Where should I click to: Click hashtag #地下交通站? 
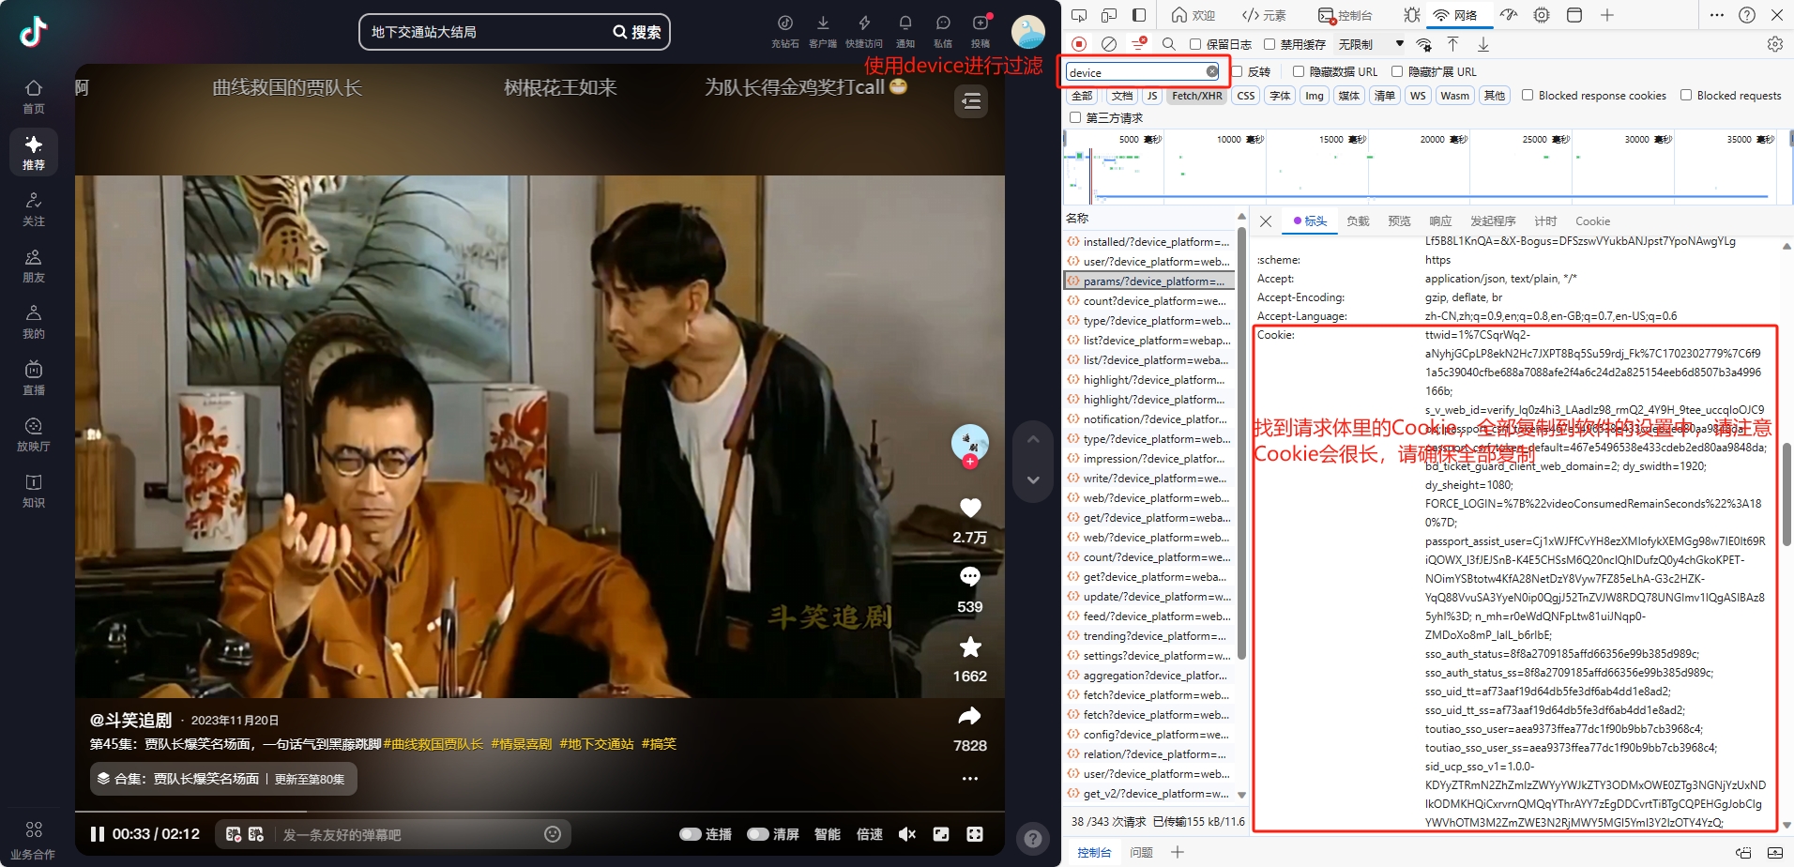click(x=597, y=744)
